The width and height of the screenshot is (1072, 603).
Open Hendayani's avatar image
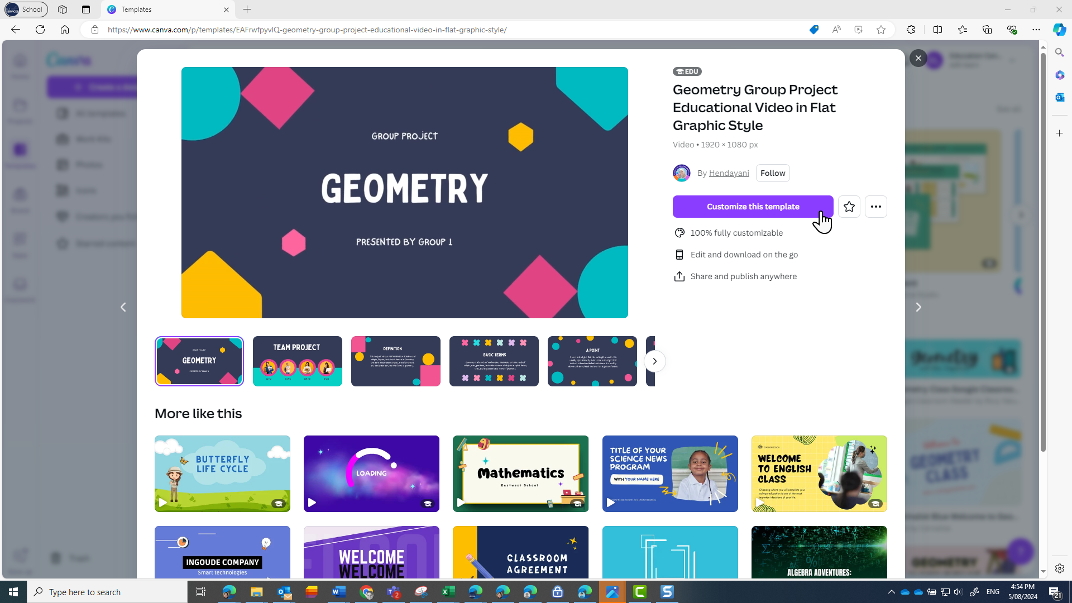[681, 173]
